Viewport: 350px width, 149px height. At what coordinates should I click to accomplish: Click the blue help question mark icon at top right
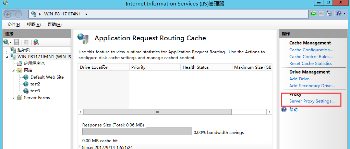(339, 14)
